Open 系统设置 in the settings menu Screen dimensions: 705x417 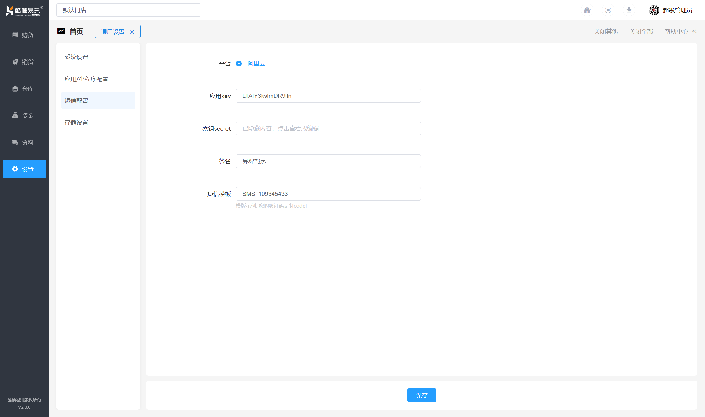coord(77,57)
